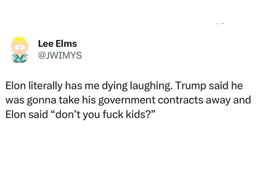Open the Butters cartoon profile avatar
260x182 pixels.
click(x=19, y=49)
